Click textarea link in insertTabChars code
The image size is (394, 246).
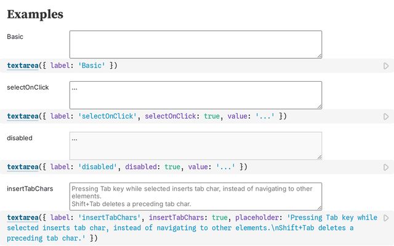pos(22,217)
